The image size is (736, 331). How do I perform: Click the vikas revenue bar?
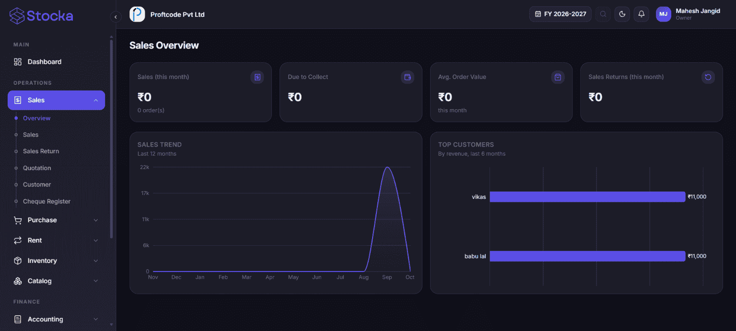pos(587,197)
